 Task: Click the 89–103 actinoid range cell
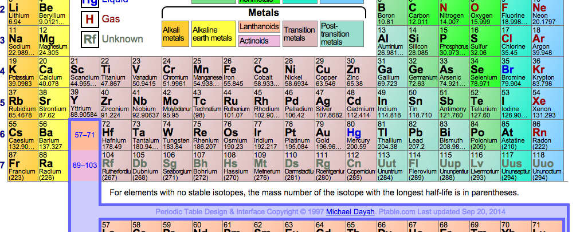click(x=85, y=166)
